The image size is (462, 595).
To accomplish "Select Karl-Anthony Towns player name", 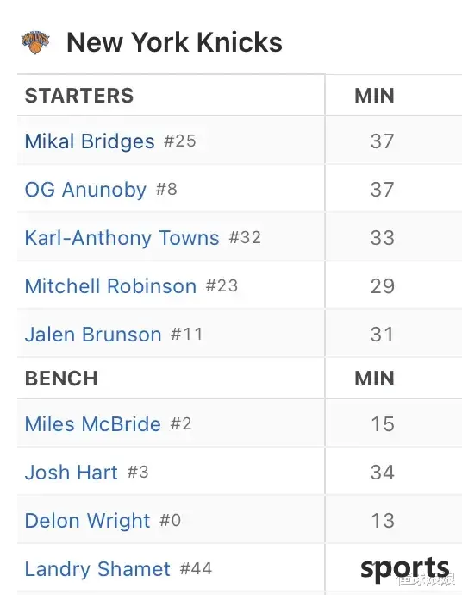I will pos(122,237).
